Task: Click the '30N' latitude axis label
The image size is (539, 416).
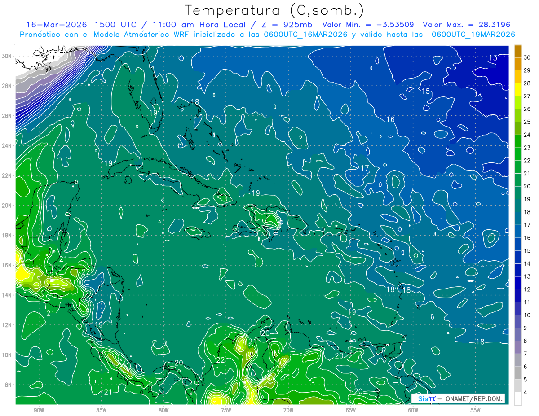Action: 7,56
